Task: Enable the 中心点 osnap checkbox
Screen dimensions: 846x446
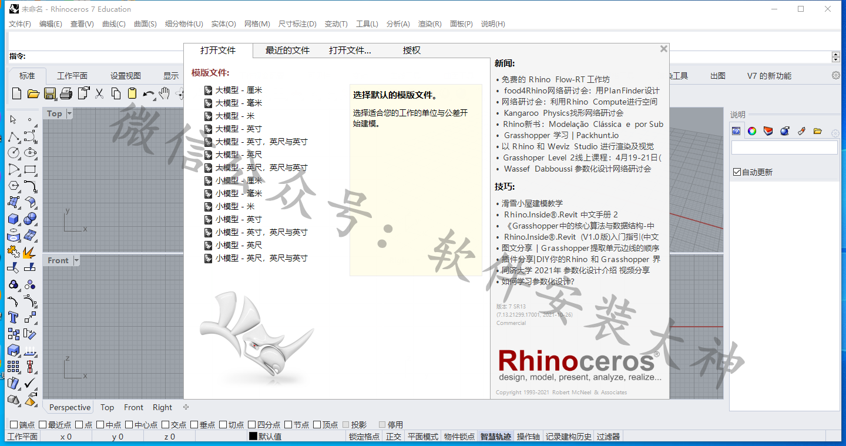Action: (x=129, y=425)
